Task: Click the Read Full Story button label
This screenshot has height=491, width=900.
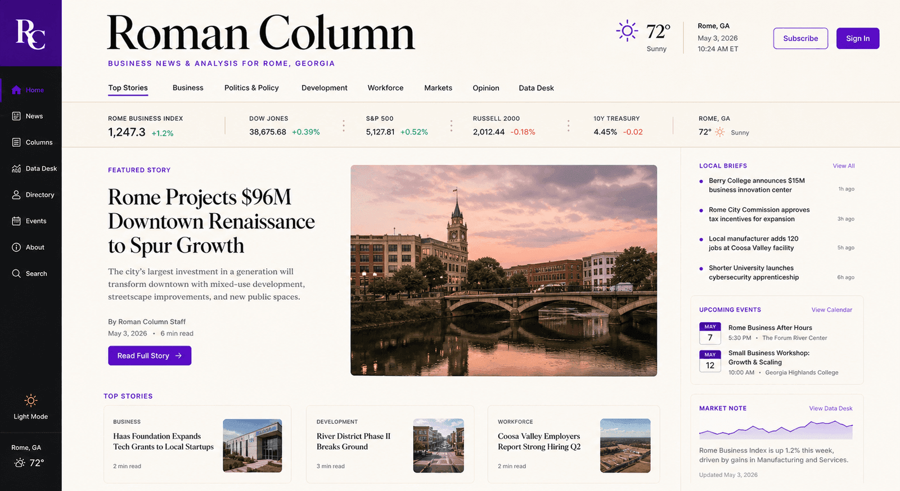Action: pos(143,356)
